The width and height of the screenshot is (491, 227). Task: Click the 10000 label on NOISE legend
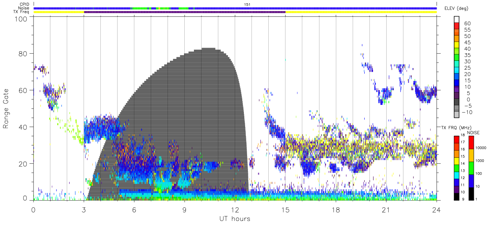[x=481, y=148]
